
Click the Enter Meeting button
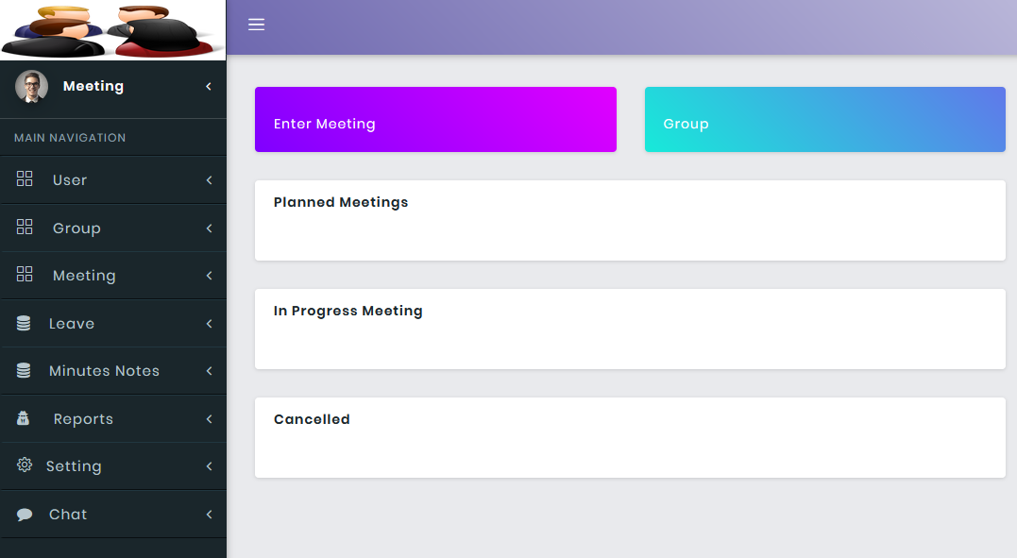click(435, 120)
